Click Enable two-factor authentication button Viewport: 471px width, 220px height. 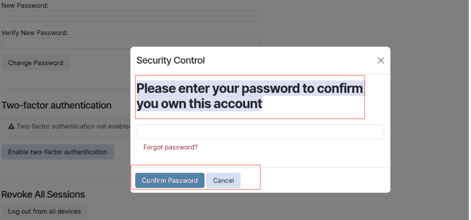[58, 152]
